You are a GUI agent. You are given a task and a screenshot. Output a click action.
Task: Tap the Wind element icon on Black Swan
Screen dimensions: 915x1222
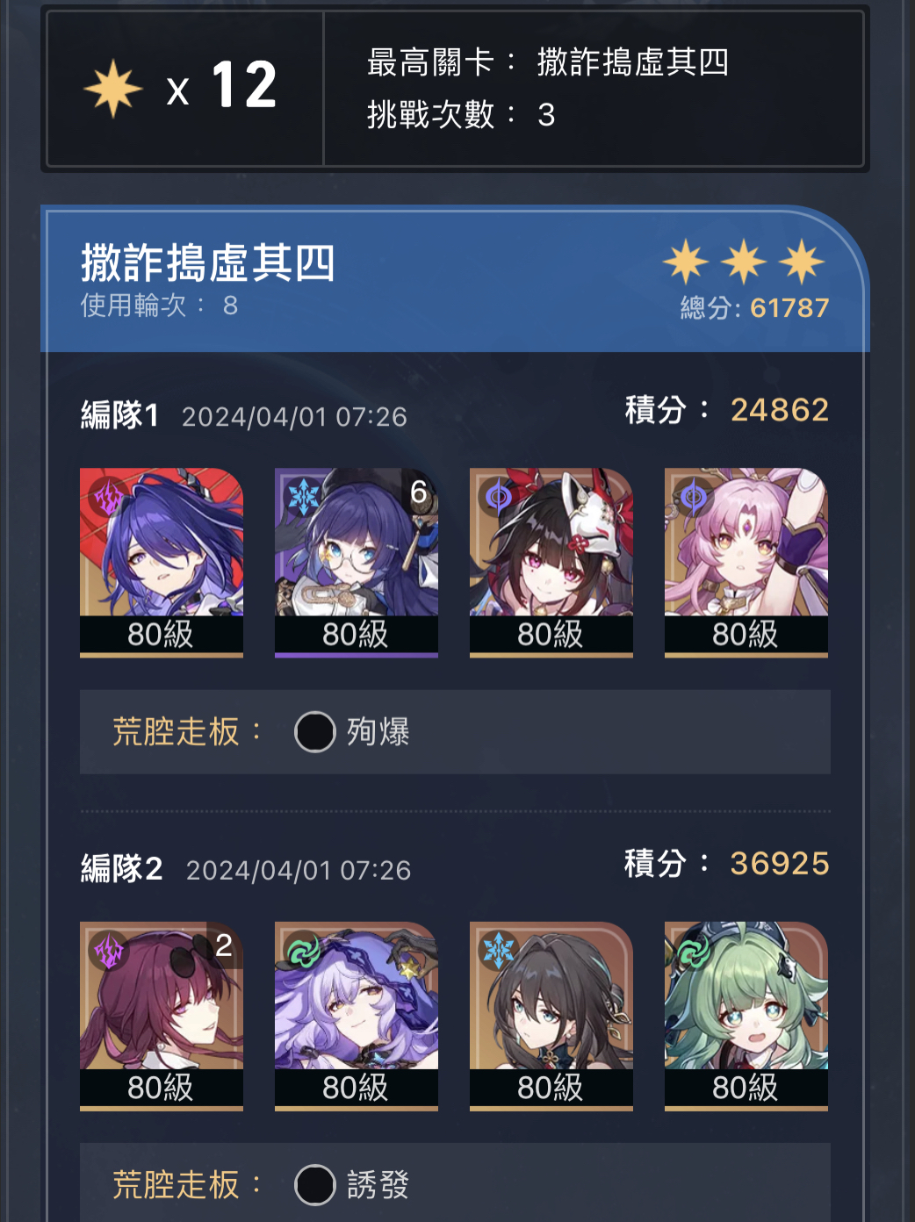pyautogui.click(x=304, y=951)
